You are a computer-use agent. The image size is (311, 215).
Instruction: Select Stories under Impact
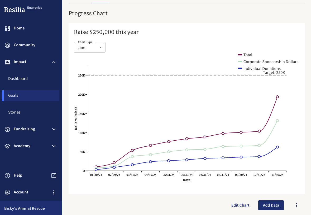click(x=14, y=112)
